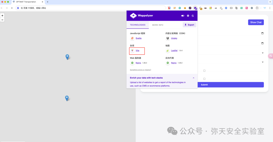The width and height of the screenshot is (273, 142).
Task: Click the floating translate icon at page edge
Action: pyautogui.click(x=270, y=56)
